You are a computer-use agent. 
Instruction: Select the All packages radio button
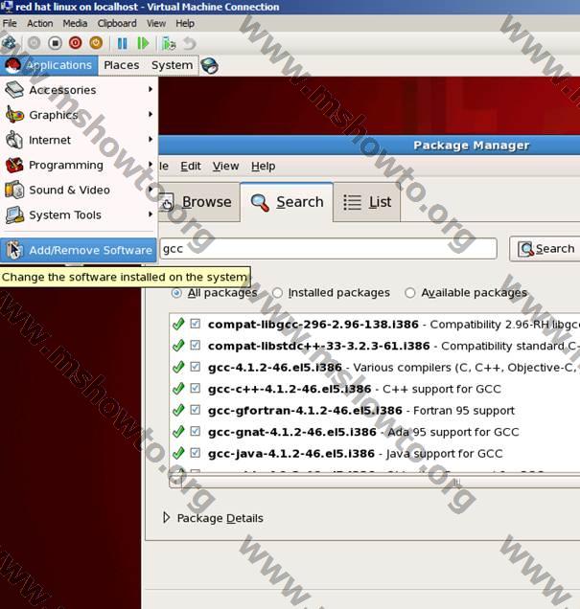click(x=176, y=293)
